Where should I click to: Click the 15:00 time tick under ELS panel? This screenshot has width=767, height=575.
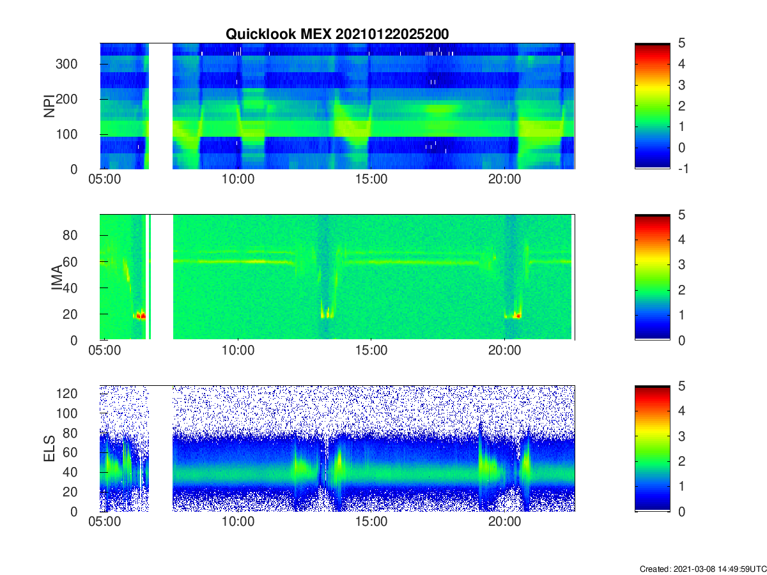(x=371, y=523)
